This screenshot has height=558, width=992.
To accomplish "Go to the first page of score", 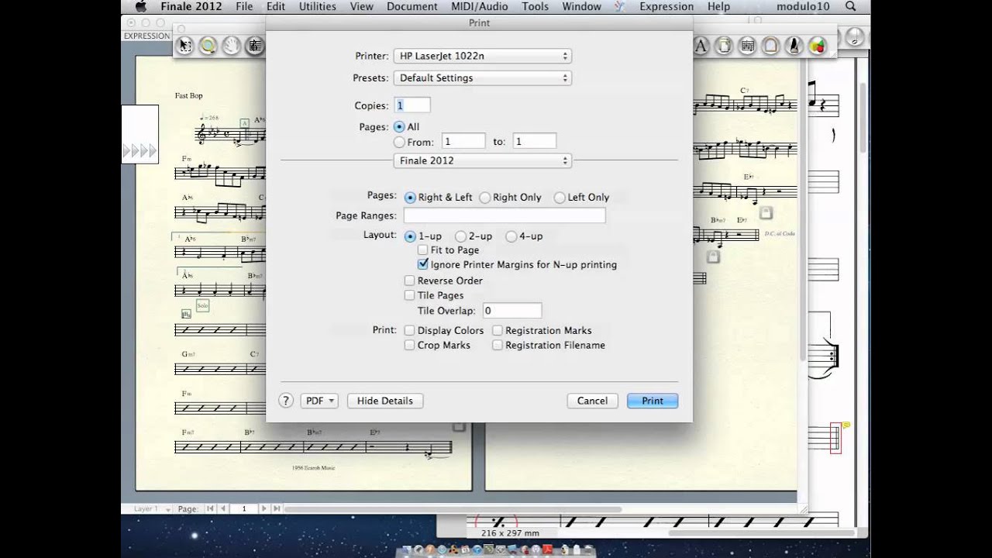I will click(x=210, y=509).
